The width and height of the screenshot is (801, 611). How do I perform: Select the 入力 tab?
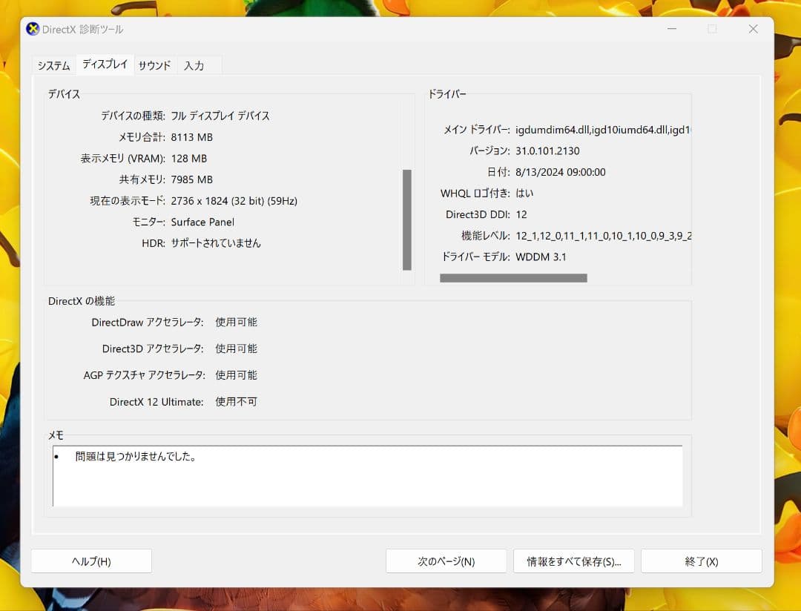[x=194, y=65]
